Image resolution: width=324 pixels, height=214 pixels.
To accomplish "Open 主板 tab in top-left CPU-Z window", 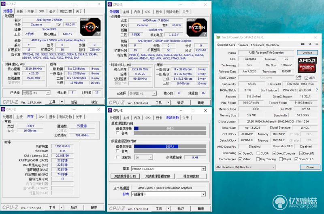I will click(19, 11).
